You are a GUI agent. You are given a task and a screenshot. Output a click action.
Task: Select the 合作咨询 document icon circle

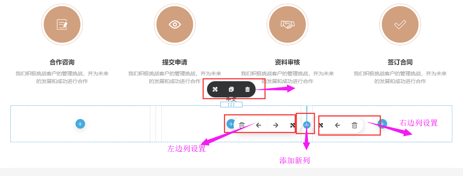pyautogui.click(x=62, y=25)
